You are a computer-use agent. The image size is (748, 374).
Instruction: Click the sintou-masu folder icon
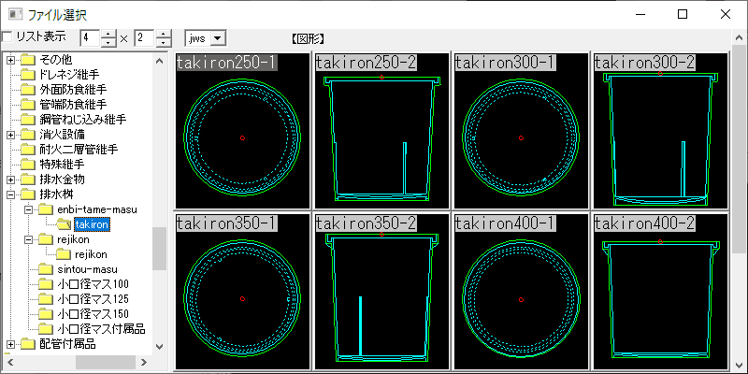pyautogui.click(x=46, y=269)
